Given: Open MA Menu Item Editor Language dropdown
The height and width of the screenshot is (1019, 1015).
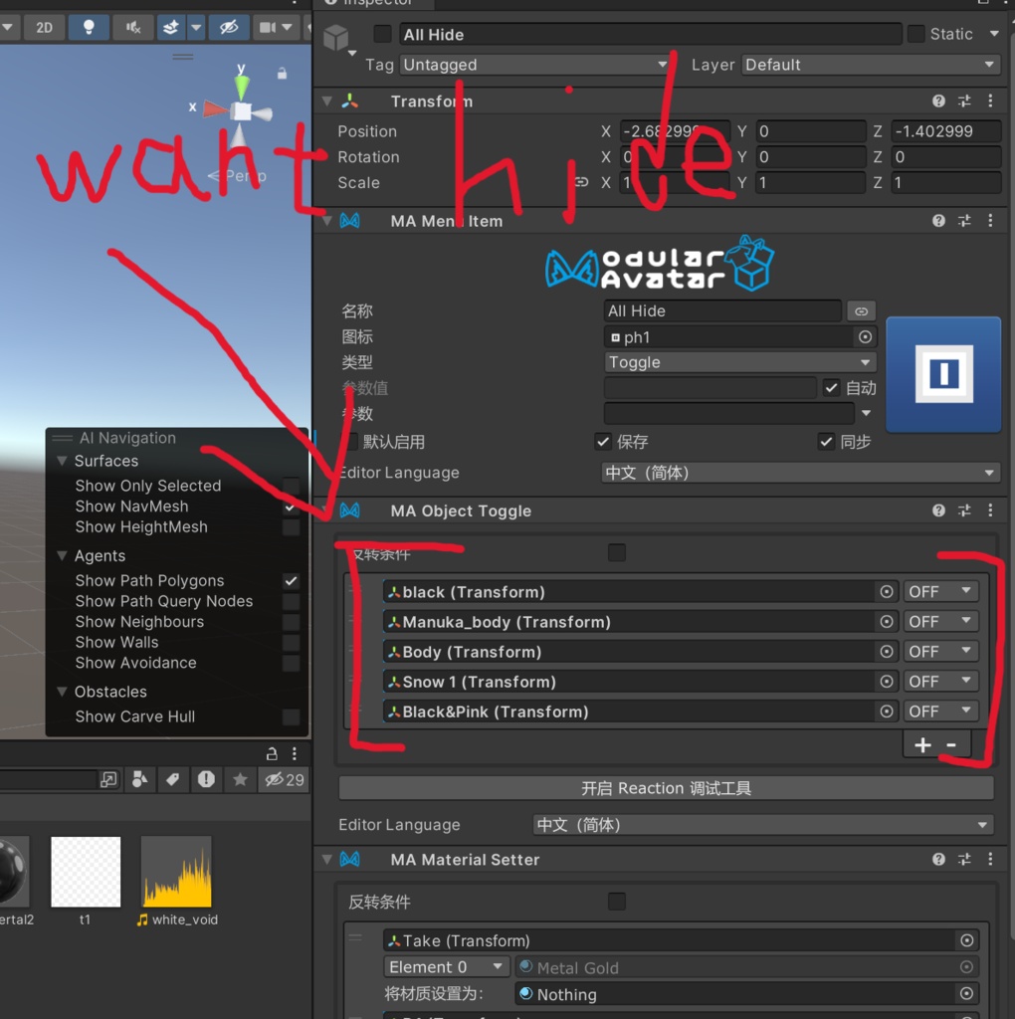Looking at the screenshot, I should pos(800,473).
